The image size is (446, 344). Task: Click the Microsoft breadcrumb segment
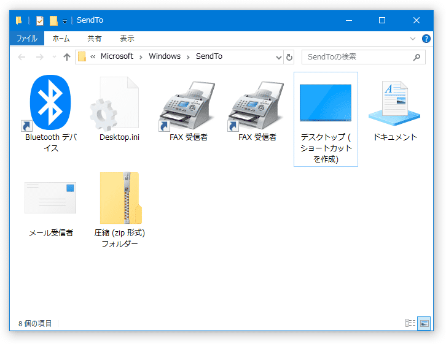(117, 56)
